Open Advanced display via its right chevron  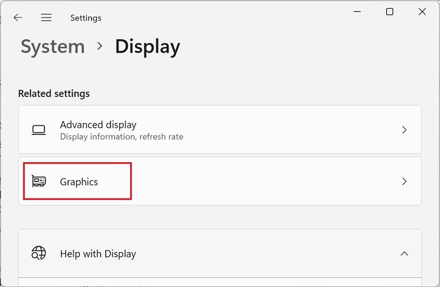405,130
